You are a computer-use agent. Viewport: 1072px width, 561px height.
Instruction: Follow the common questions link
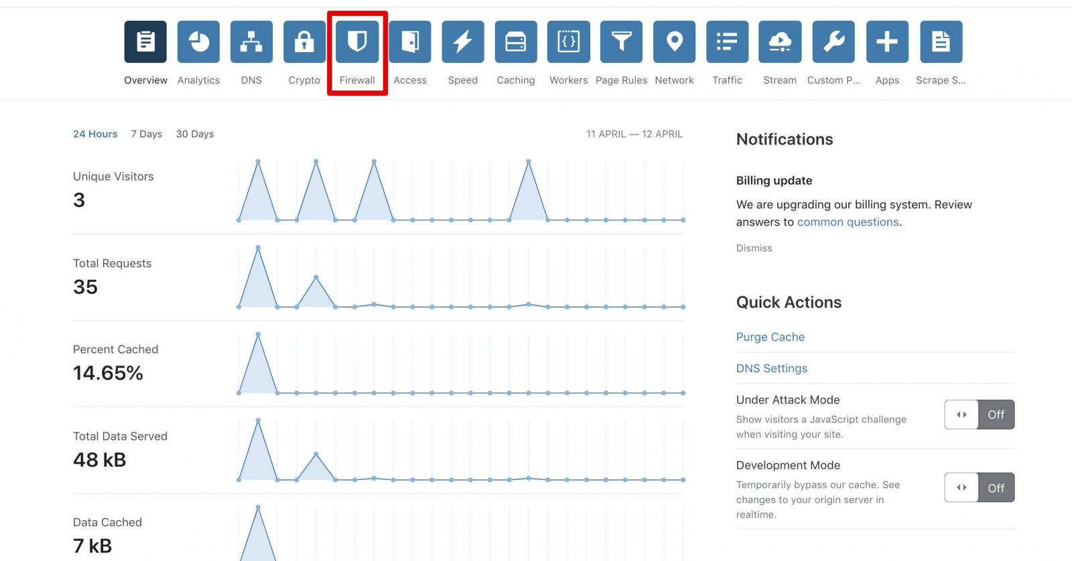tap(848, 222)
